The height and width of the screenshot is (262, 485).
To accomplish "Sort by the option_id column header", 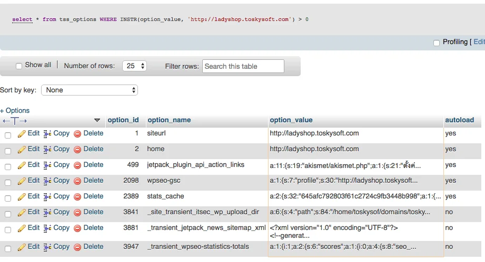I will coord(123,120).
